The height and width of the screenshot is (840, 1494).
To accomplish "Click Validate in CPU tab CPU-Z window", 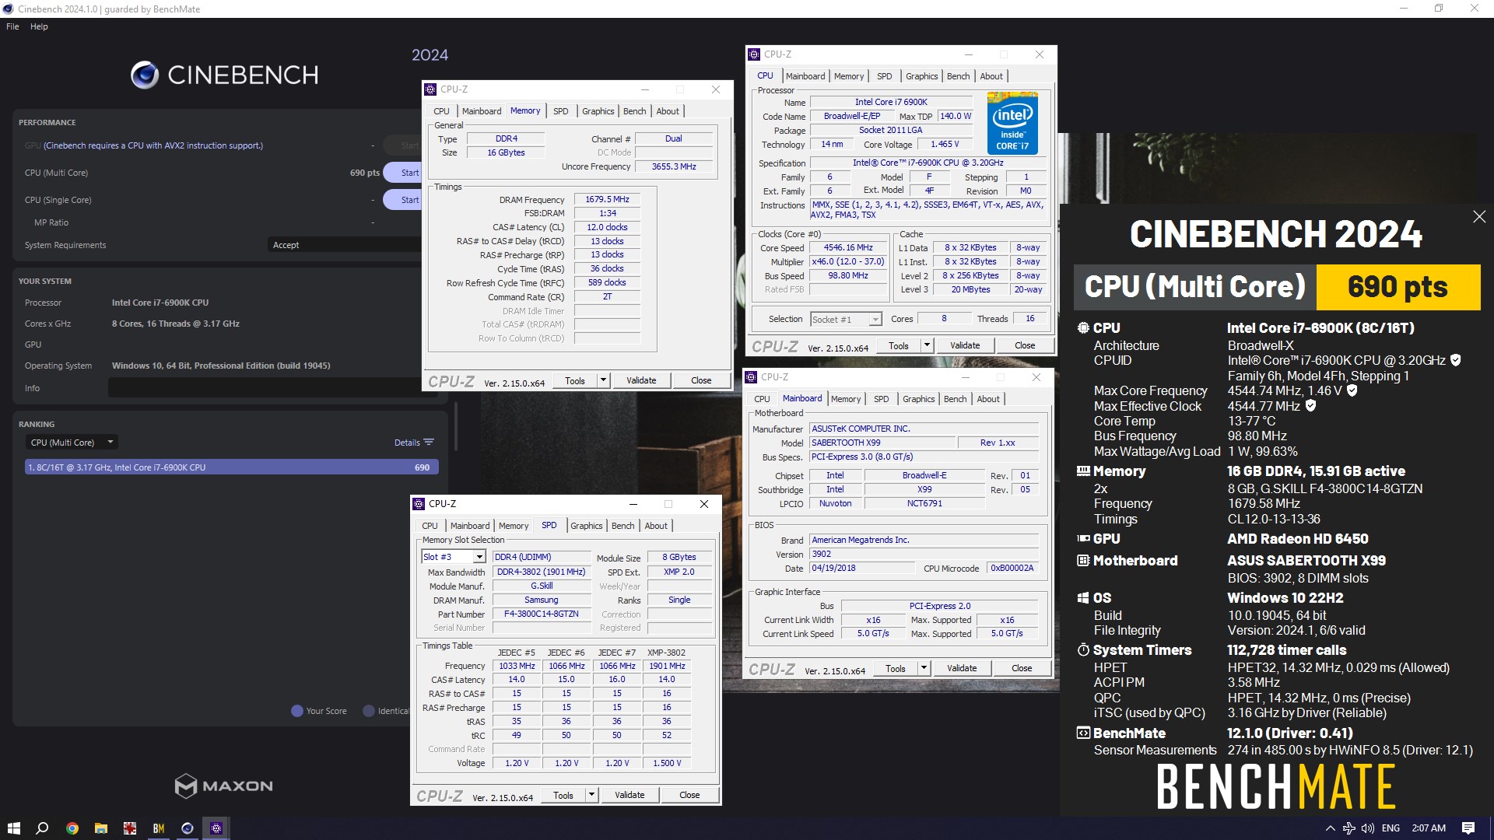I will pyautogui.click(x=965, y=345).
